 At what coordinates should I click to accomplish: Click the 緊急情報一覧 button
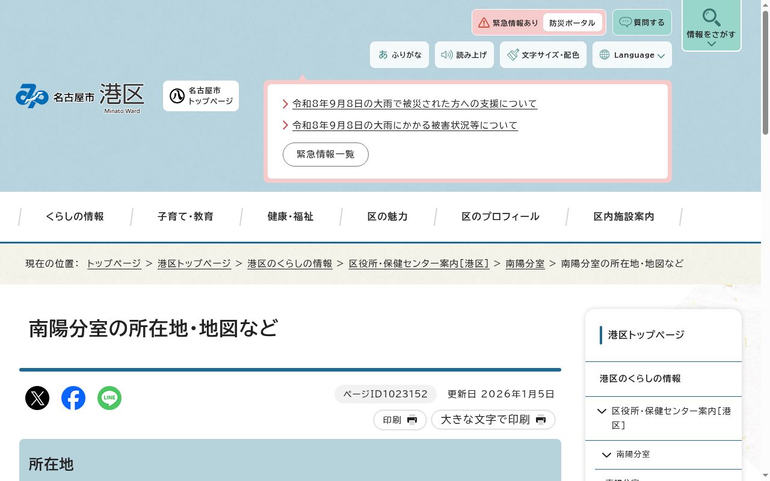(325, 155)
